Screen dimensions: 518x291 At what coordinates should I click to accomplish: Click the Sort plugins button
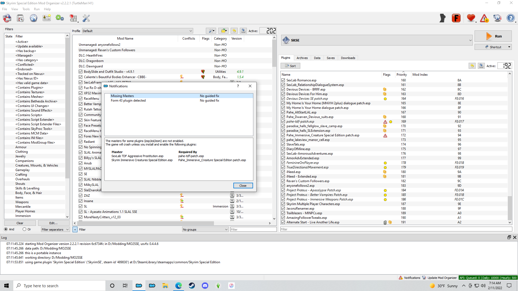coord(290,66)
